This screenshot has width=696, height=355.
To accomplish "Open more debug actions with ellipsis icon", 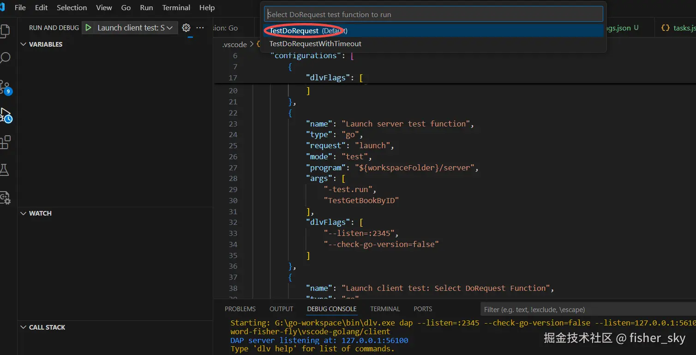I will [200, 28].
